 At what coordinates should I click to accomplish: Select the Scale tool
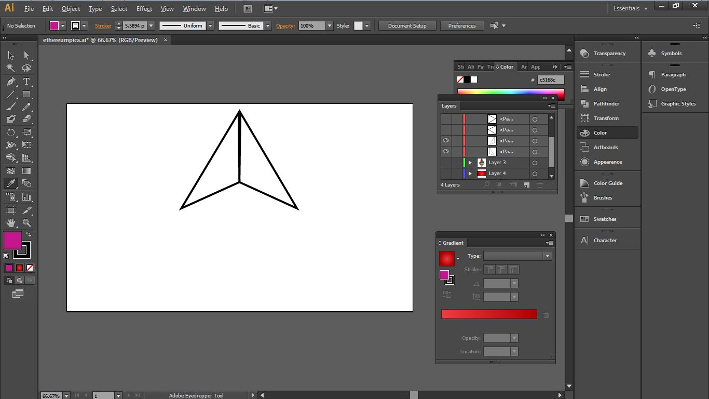tap(26, 132)
